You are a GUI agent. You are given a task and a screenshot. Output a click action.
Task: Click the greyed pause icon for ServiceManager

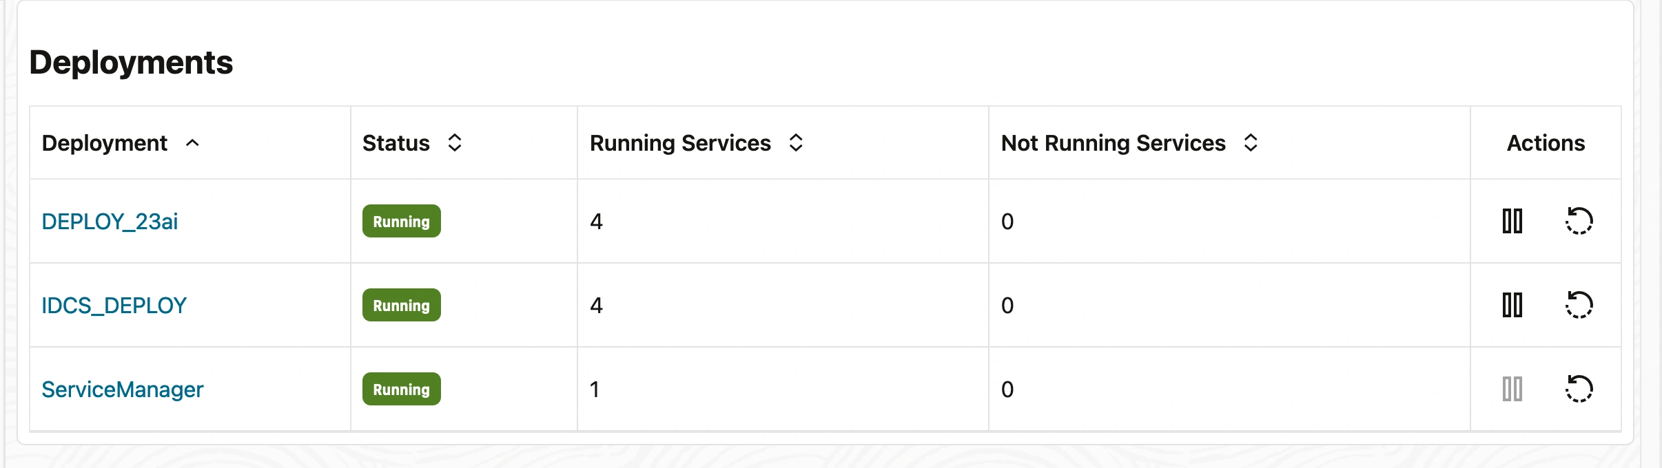coord(1512,389)
